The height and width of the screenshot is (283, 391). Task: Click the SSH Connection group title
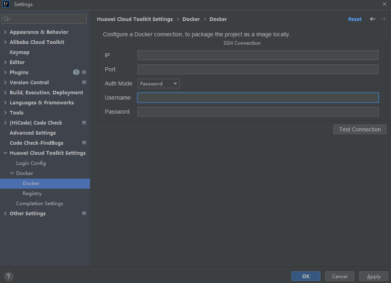coord(242,43)
